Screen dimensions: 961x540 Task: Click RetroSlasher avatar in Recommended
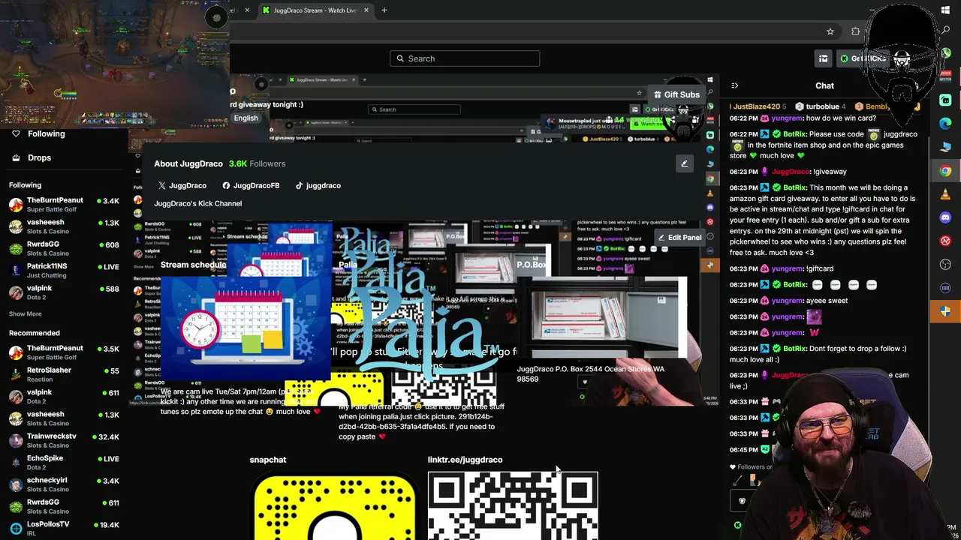pyautogui.click(x=16, y=374)
